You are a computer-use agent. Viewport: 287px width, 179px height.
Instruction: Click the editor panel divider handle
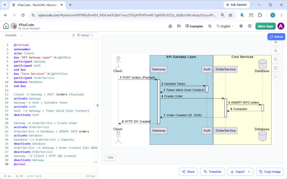[98, 105]
